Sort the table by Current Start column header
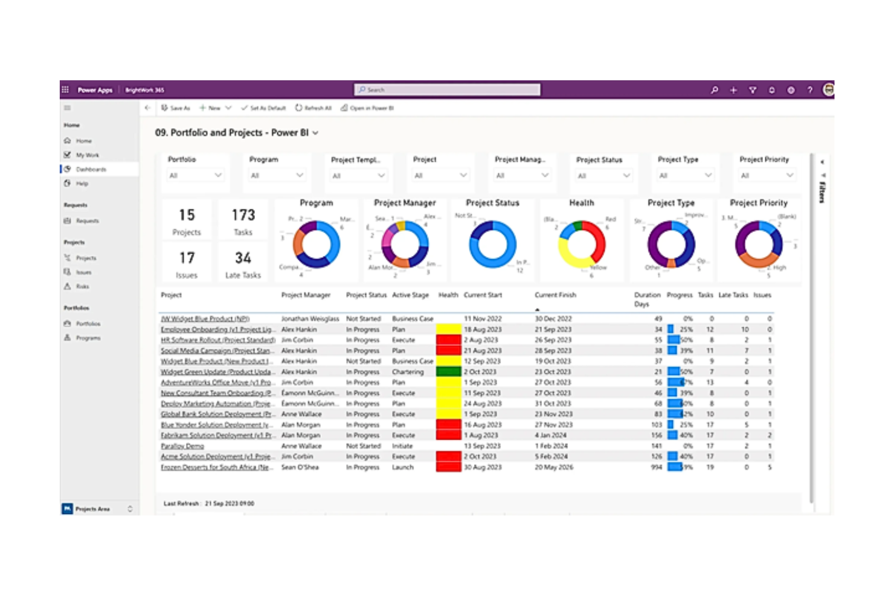Viewport: 894px width, 596px height. click(x=483, y=295)
